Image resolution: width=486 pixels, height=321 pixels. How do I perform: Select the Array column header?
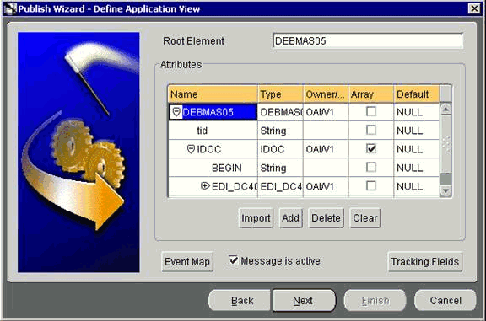(371, 94)
